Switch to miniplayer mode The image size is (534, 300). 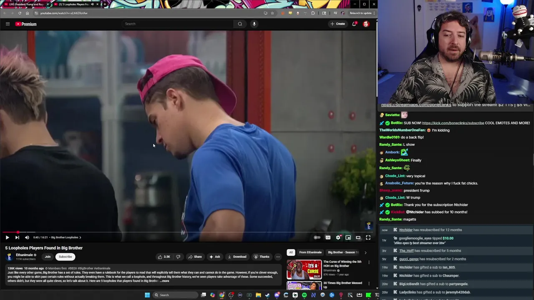pos(348,237)
